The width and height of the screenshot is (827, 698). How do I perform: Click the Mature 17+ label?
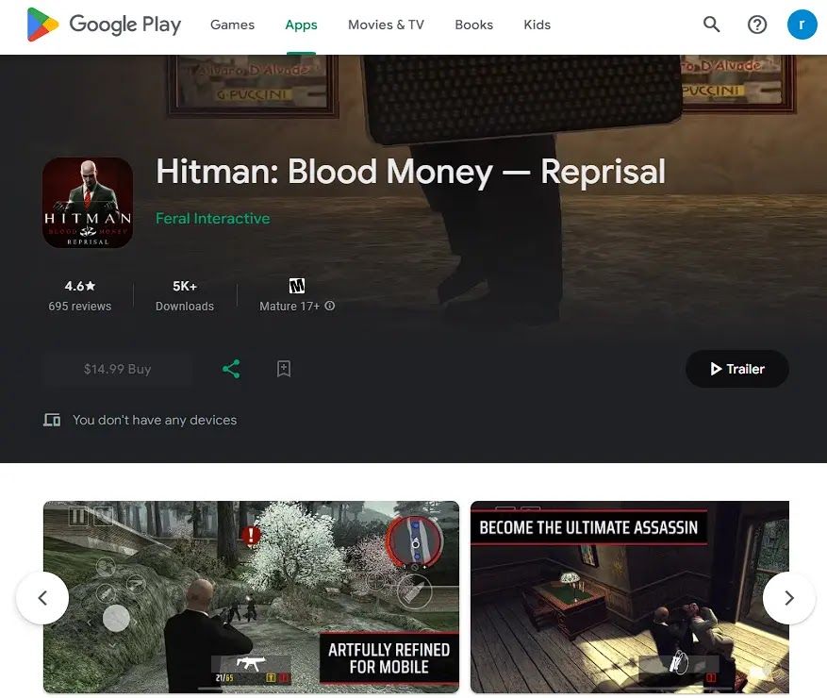[289, 306]
